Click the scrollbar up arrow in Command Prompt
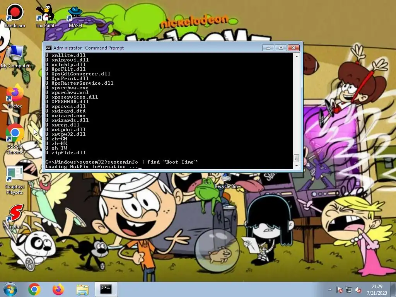 click(x=297, y=56)
